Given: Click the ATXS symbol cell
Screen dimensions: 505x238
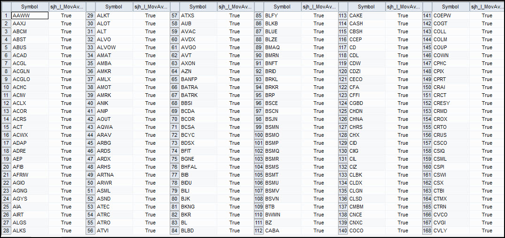Looking at the screenshot, I should (198, 15).
